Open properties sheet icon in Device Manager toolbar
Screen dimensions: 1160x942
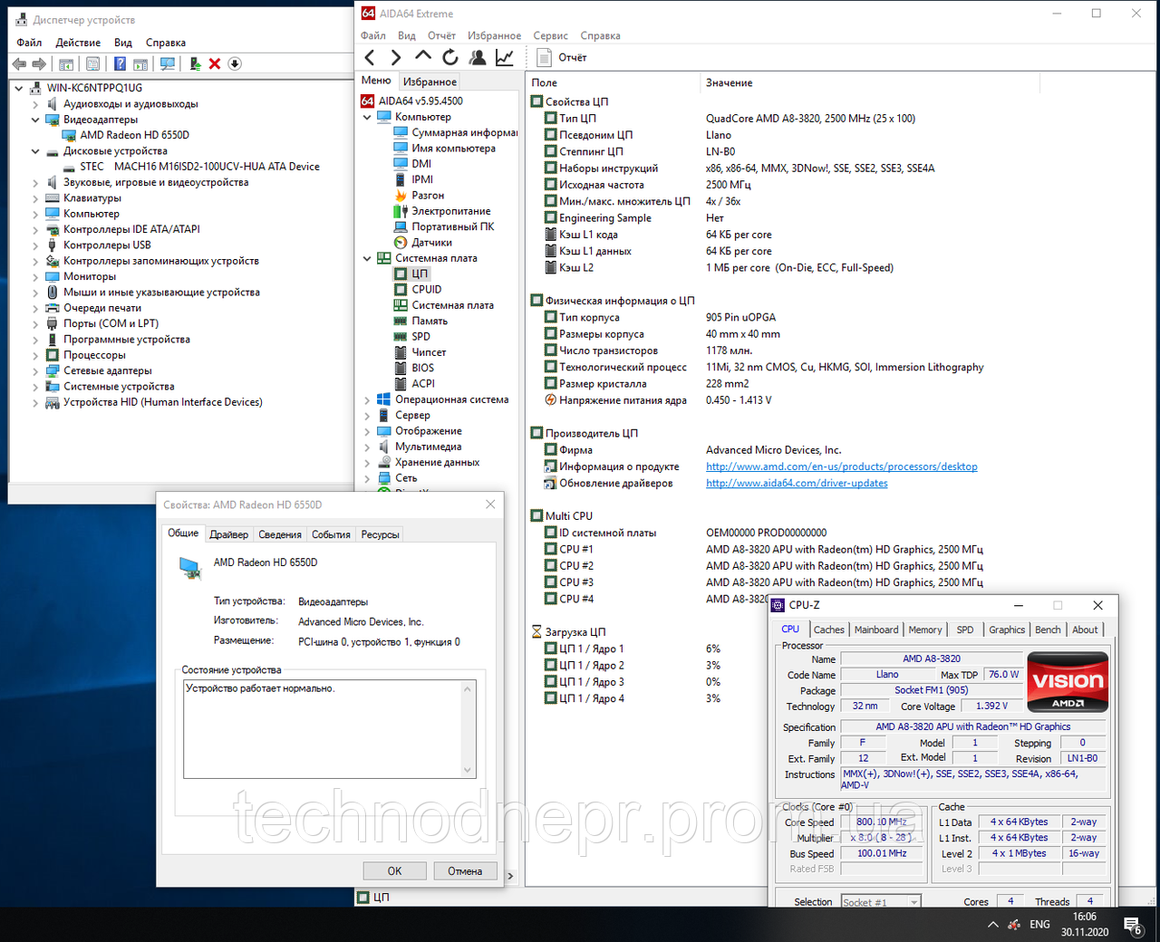(x=92, y=64)
